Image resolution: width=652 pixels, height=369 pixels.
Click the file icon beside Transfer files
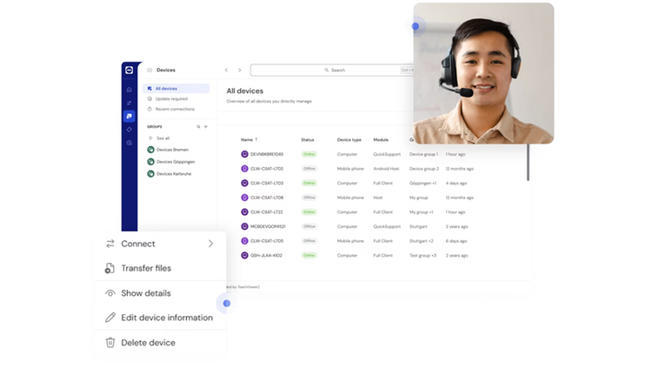[110, 268]
